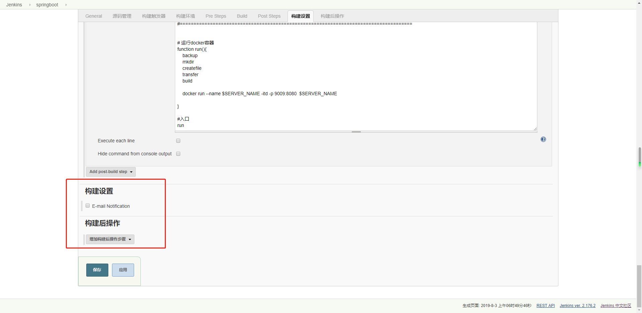Click the 'createfile' line in script
This screenshot has height=313, width=642.
coord(192,68)
